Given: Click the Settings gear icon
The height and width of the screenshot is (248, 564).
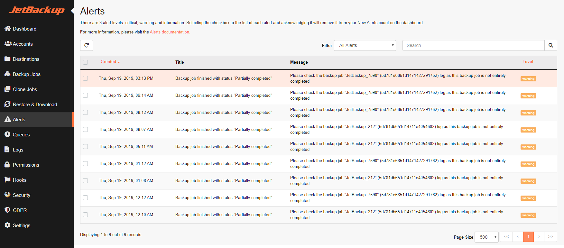Looking at the screenshot, I should [7, 225].
